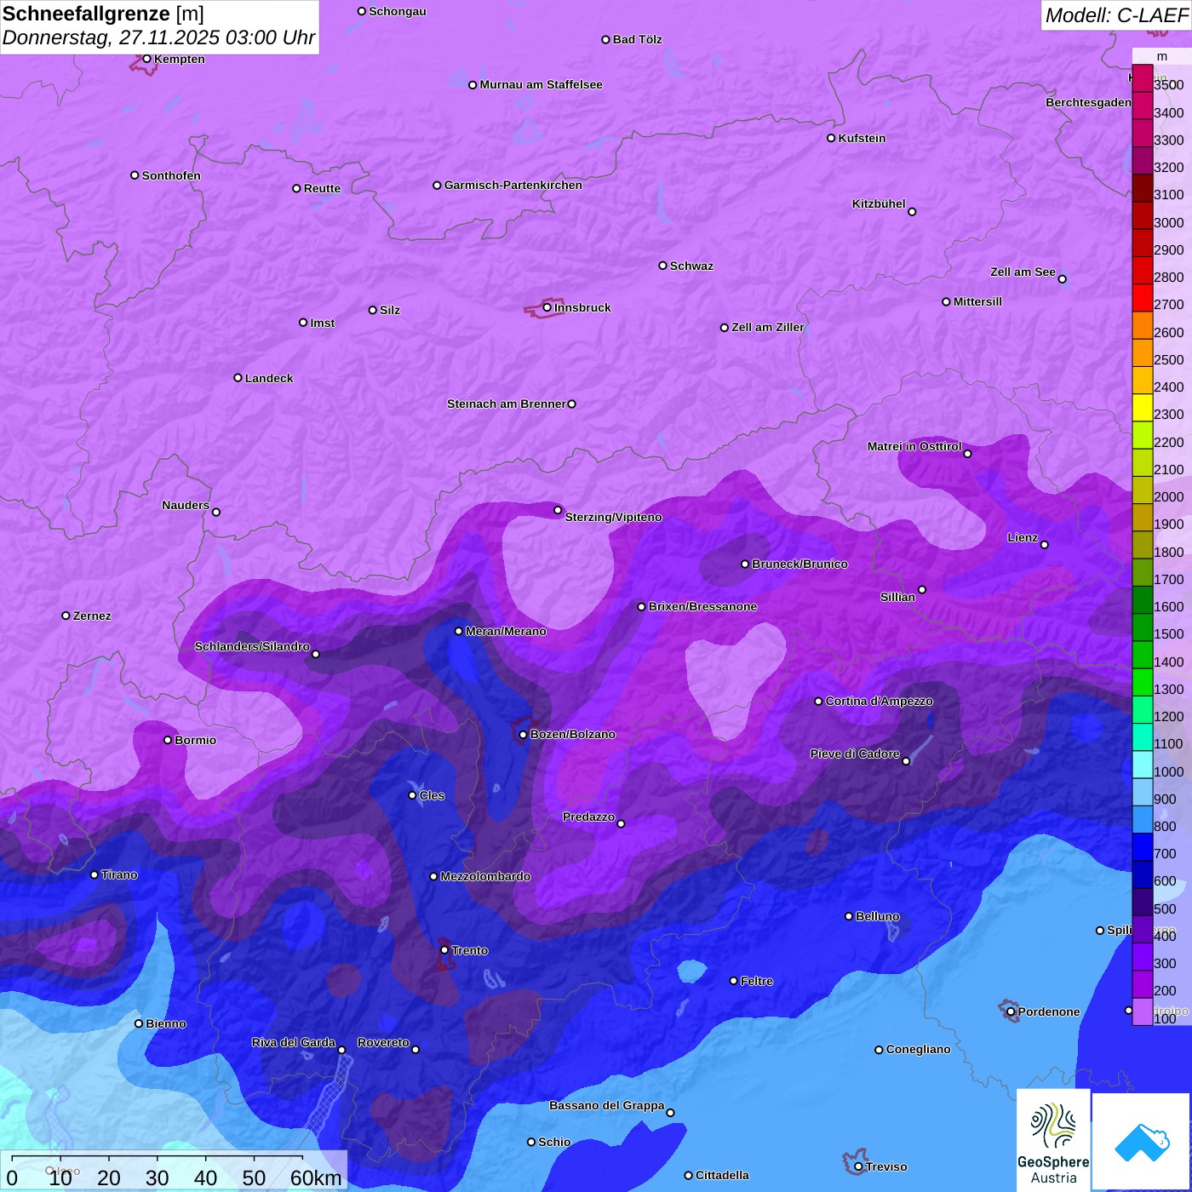Click the Reutte label
Image resolution: width=1192 pixels, height=1192 pixels.
[x=322, y=188]
